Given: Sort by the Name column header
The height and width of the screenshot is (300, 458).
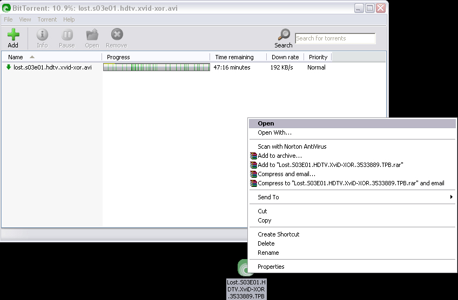Looking at the screenshot, I should click(x=52, y=57).
